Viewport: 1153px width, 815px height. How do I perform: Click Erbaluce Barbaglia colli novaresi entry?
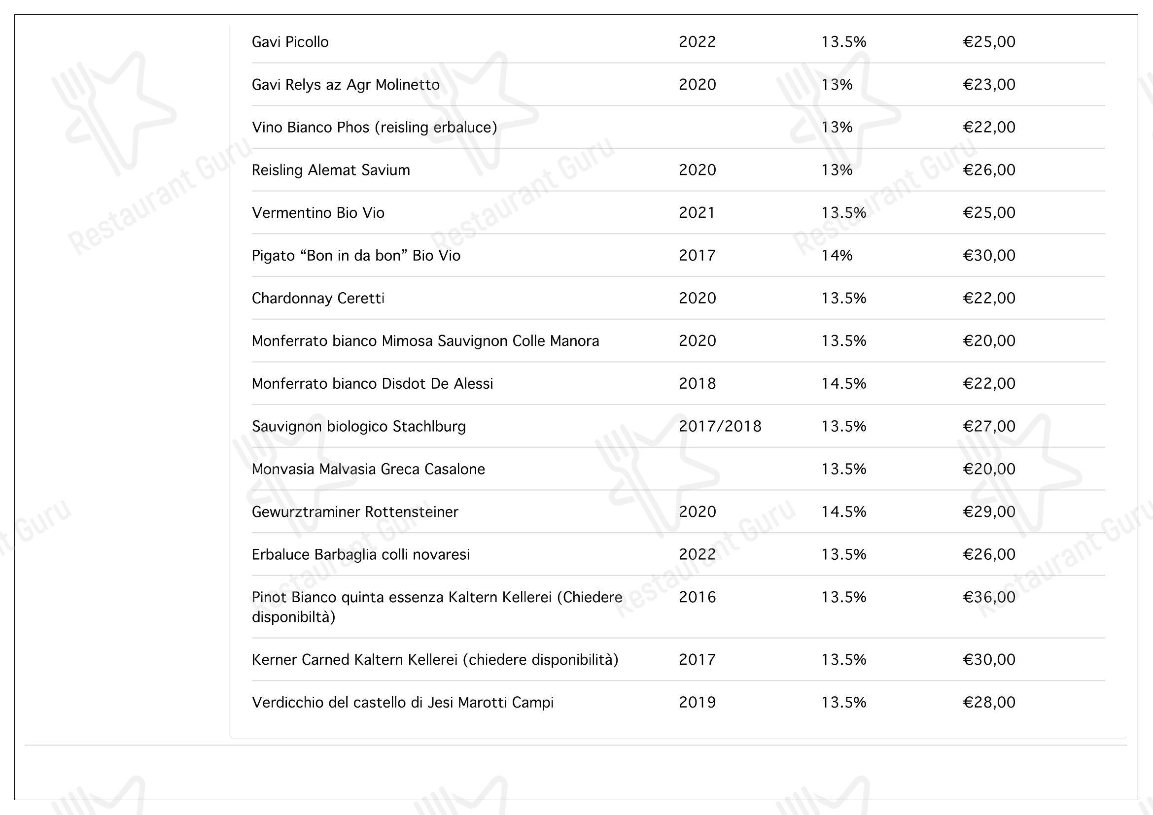(x=360, y=554)
